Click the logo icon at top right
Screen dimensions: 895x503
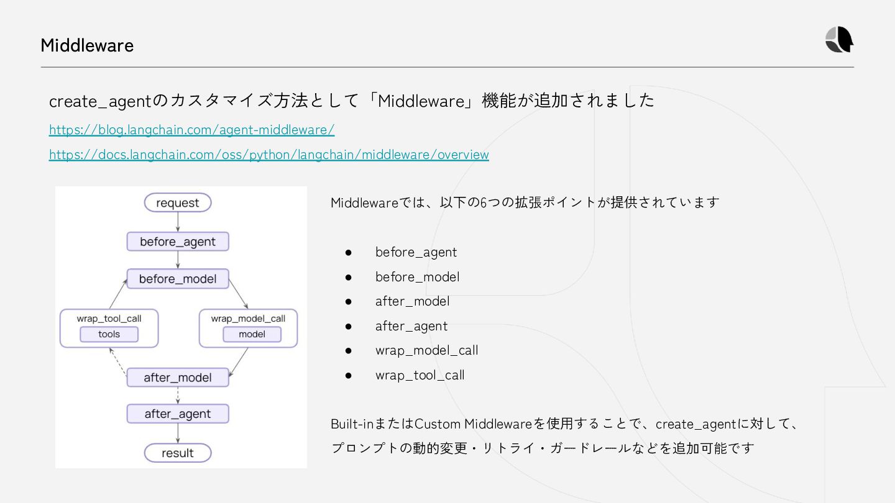839,40
